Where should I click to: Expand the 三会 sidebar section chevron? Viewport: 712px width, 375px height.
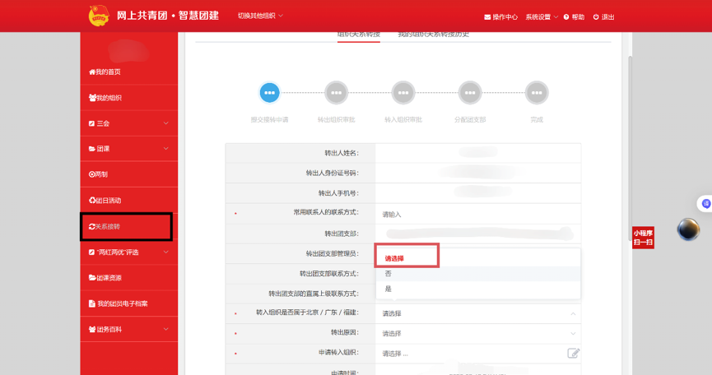(x=165, y=123)
